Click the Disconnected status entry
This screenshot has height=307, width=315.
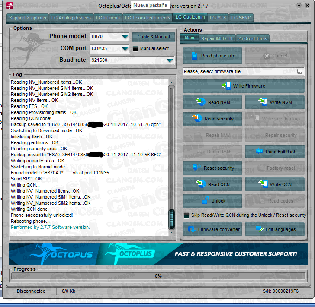tap(31, 291)
